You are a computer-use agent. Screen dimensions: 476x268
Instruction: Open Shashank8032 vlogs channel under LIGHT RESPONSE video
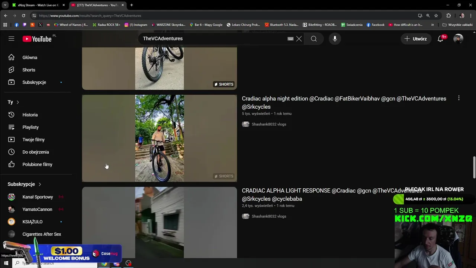[269, 216]
